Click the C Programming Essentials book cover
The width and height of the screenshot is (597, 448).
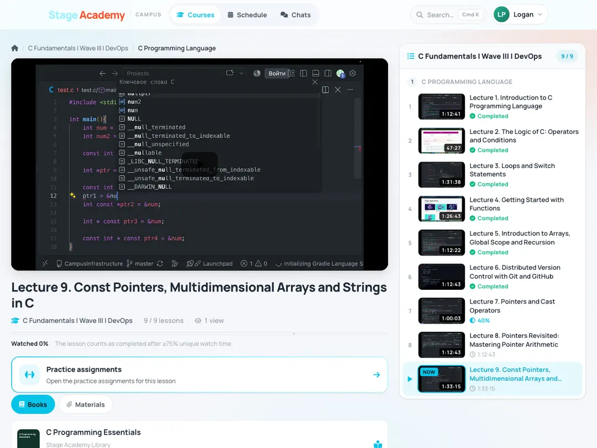(x=29, y=439)
